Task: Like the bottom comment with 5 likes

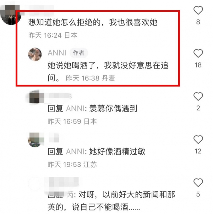Action: point(198,182)
